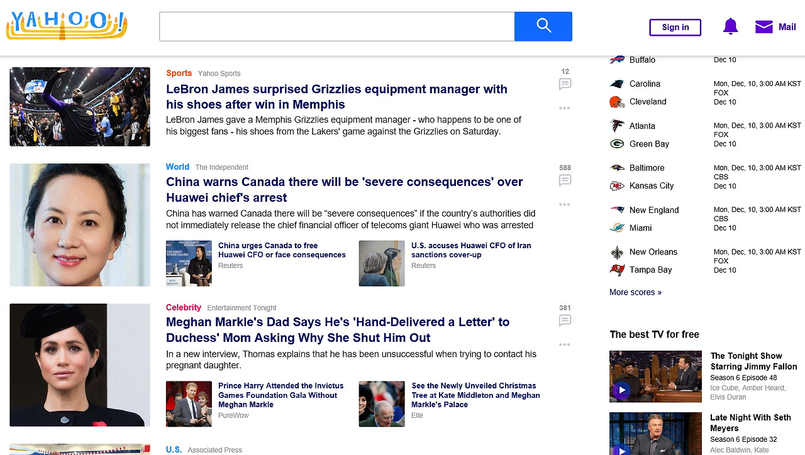The width and height of the screenshot is (805, 455).
Task: Select Green Bay team name in scores
Action: pyautogui.click(x=649, y=144)
